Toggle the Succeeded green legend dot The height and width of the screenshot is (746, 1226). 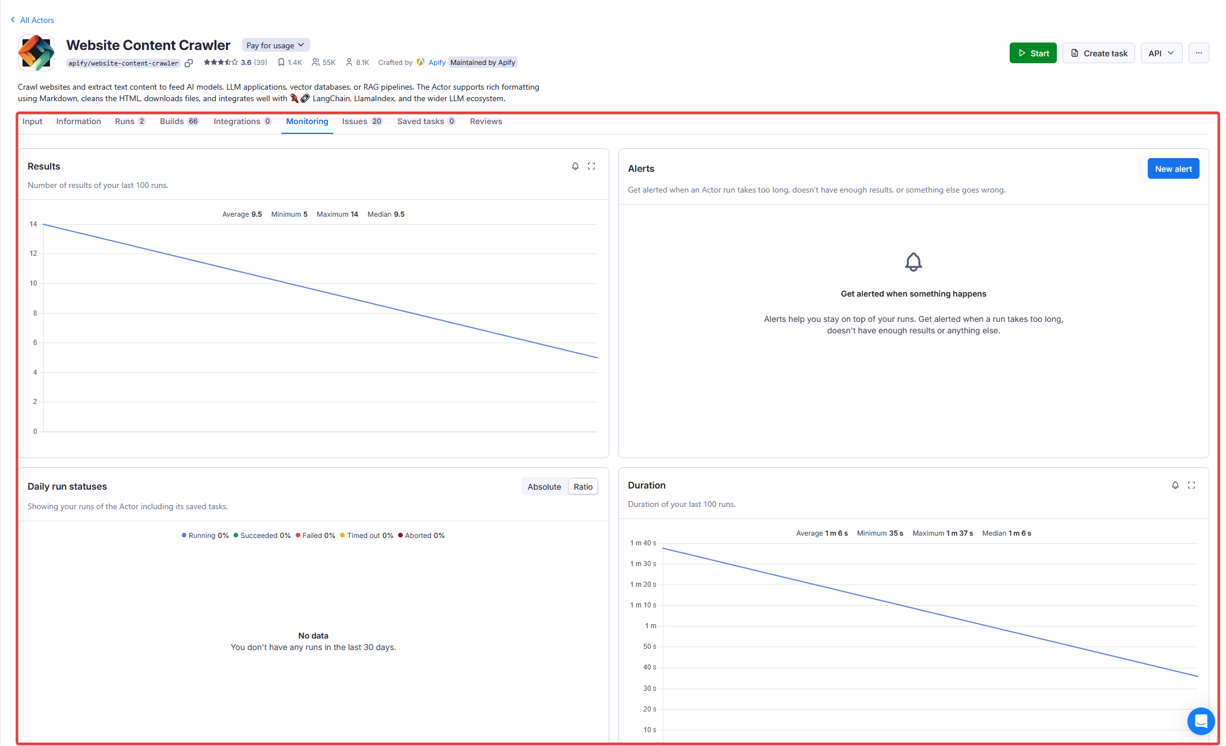[x=236, y=536]
